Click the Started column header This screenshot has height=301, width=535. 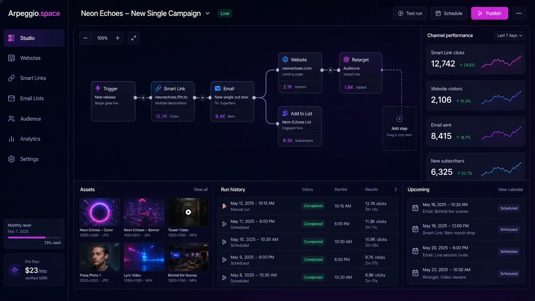pyautogui.click(x=341, y=190)
